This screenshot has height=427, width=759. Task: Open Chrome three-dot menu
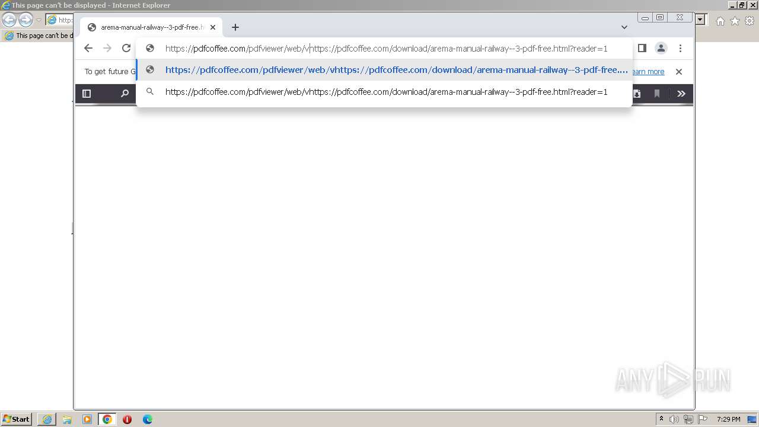click(681, 48)
